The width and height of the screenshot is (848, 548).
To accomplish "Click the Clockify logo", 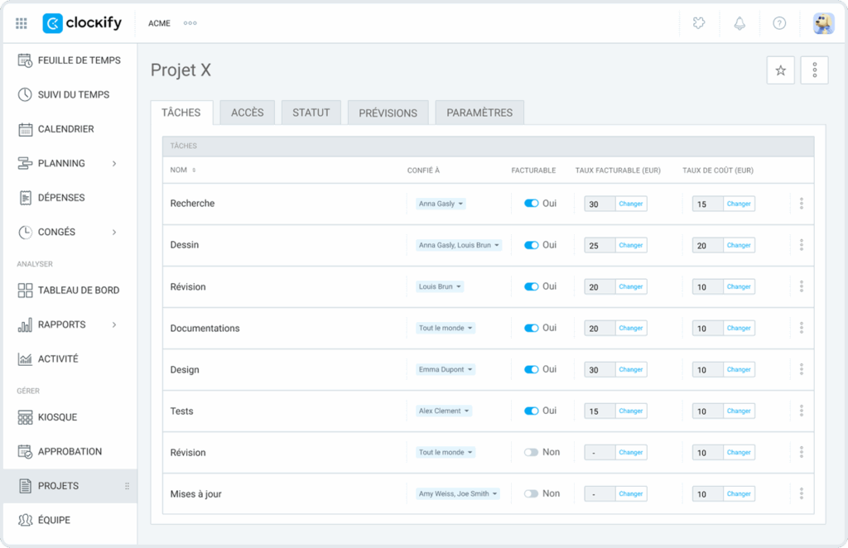I will coord(82,23).
